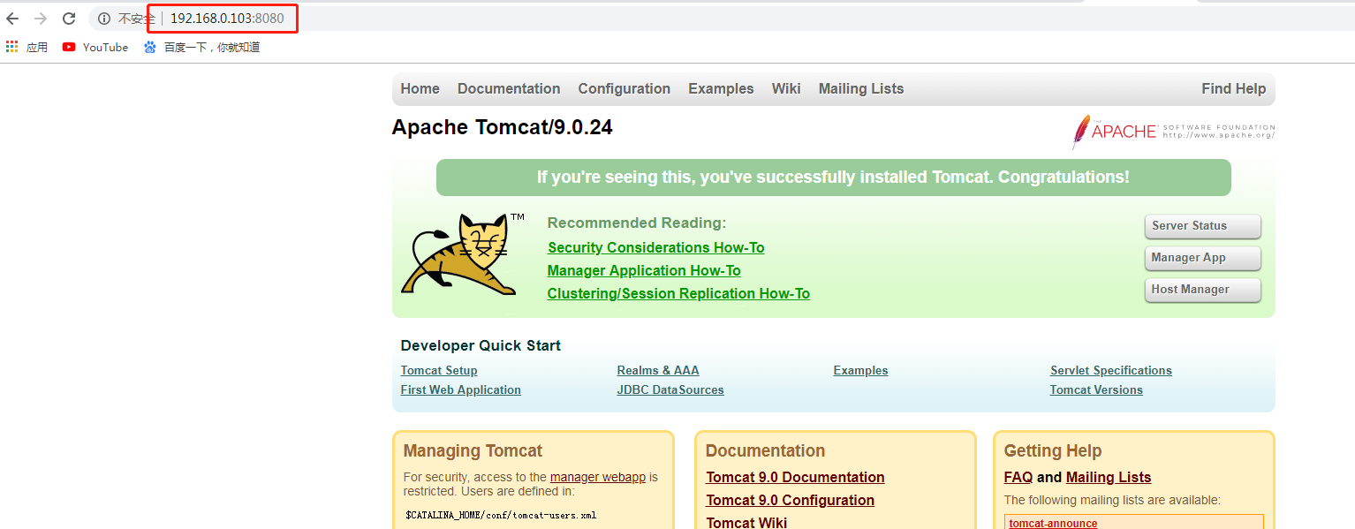Open the Mailing Lists nav item

tap(861, 88)
